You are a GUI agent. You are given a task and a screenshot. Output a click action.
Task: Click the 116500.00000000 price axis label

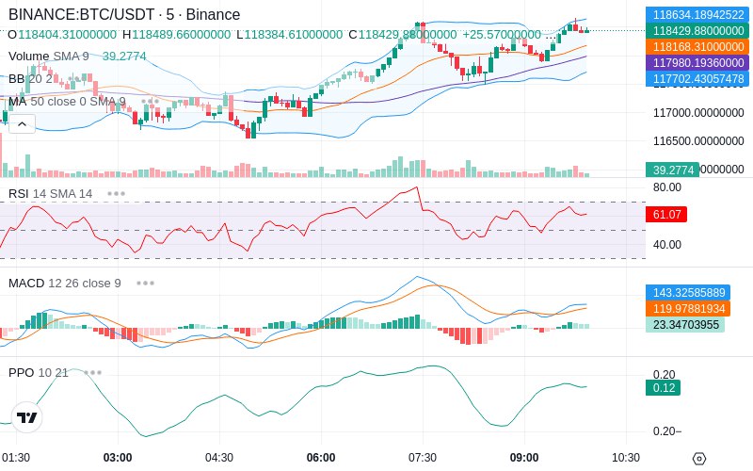698,141
